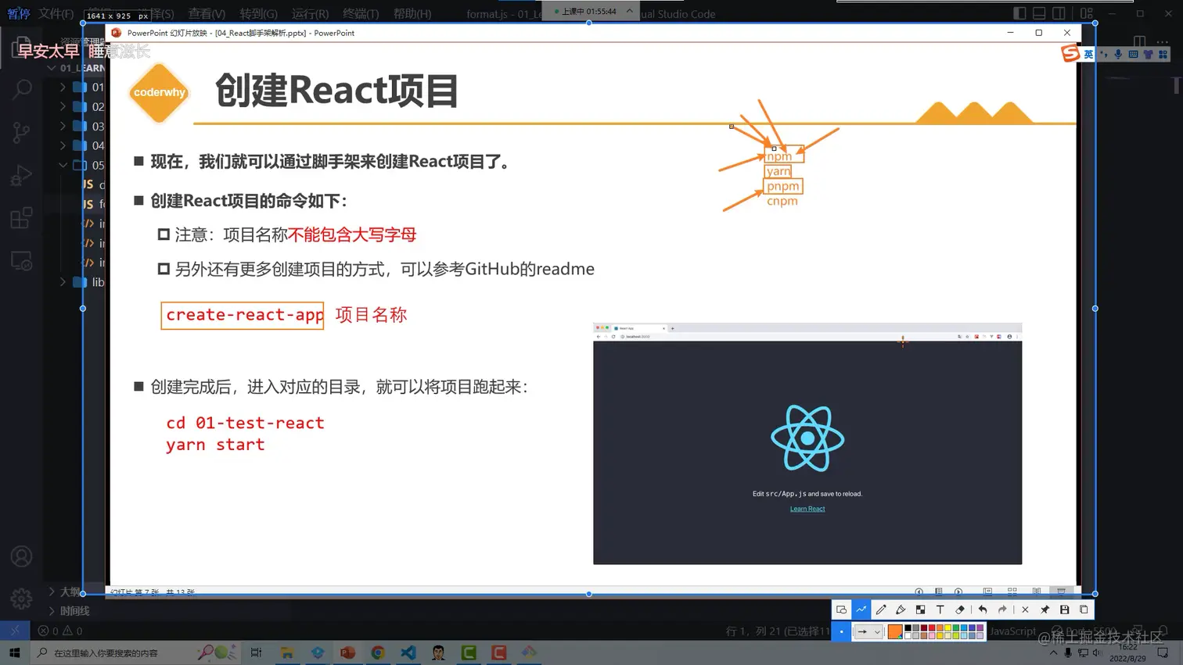Screen dimensions: 1183x665
Task: Open the 文件(F) menu in VS Code
Action: pyautogui.click(x=56, y=14)
